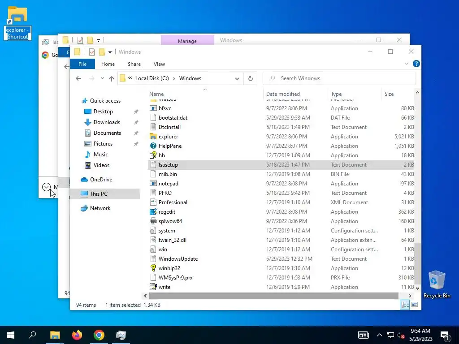Go back with the back arrow
The width and height of the screenshot is (459, 344).
click(x=78, y=78)
